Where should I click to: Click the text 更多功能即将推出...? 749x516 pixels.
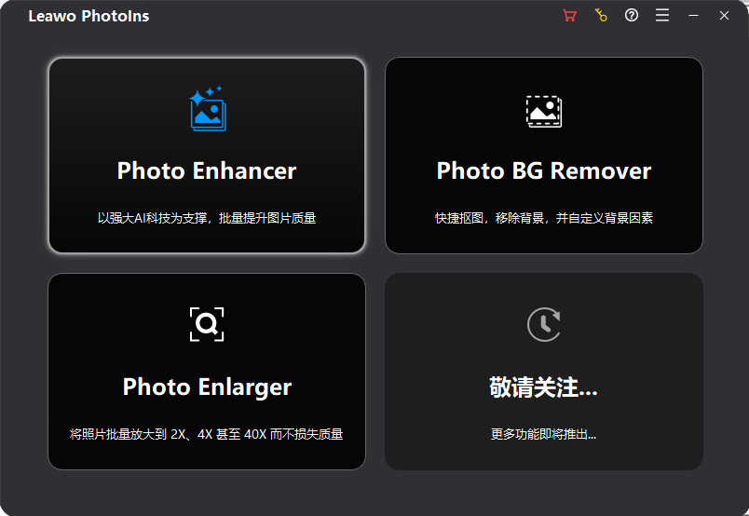pos(544,434)
